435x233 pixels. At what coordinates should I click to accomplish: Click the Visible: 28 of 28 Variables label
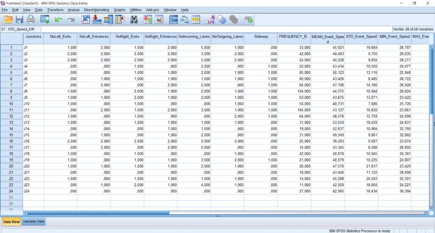[413, 29]
